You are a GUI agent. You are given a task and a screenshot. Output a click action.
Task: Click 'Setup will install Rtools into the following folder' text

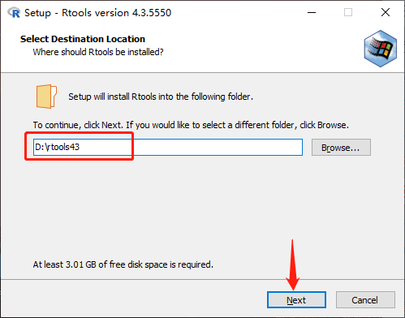(161, 97)
